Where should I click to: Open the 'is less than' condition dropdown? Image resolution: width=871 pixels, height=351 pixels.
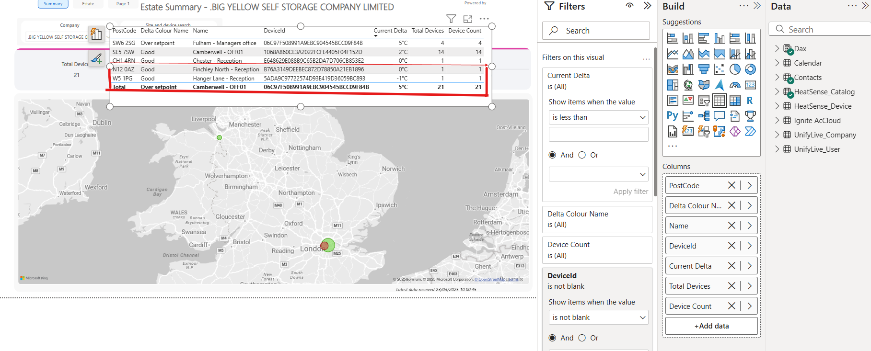[599, 117]
